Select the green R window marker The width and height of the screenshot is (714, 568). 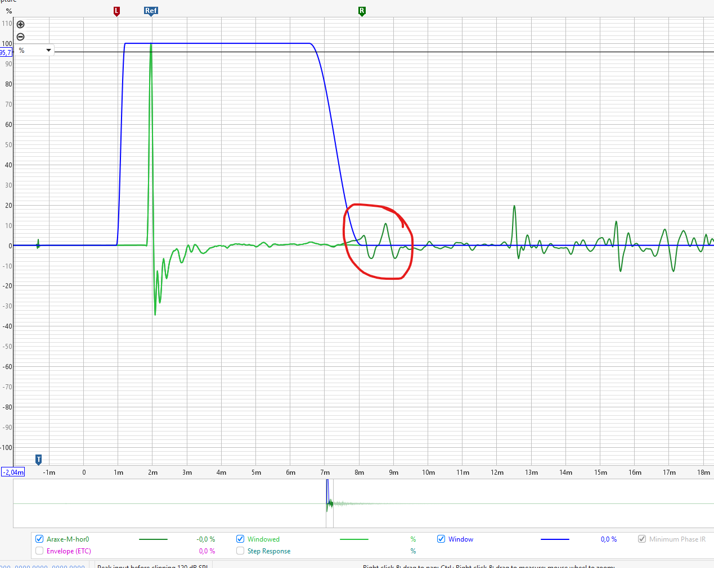[x=362, y=11]
